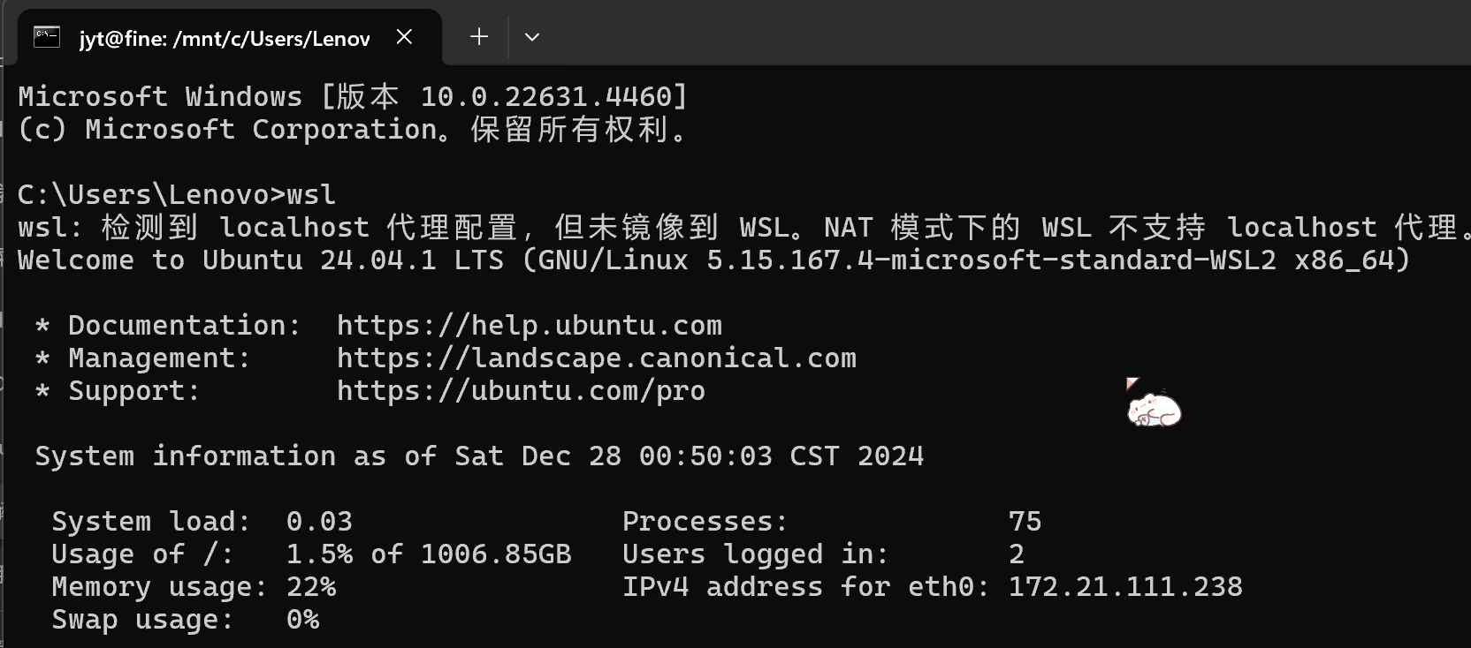Select the IPv4 address 172.21.111.238
1471x648 pixels.
[x=1124, y=586]
